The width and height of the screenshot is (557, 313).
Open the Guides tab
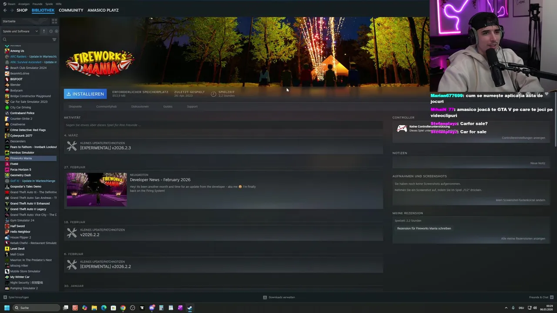click(x=168, y=107)
